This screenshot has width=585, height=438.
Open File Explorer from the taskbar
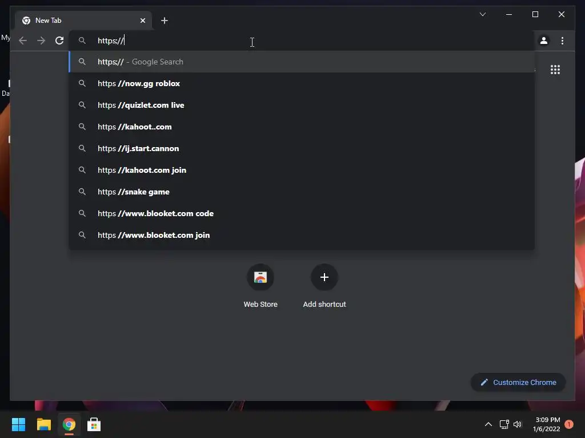pos(43,424)
